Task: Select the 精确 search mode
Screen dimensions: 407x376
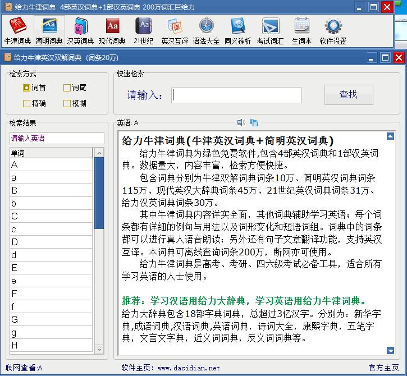Action: click(34, 103)
